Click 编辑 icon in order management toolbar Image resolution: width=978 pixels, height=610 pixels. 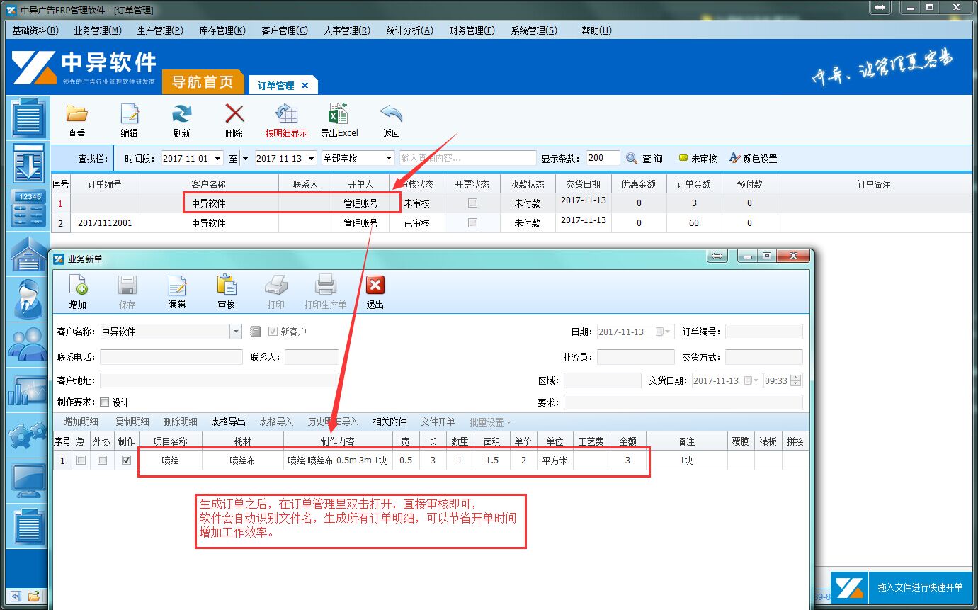point(129,114)
